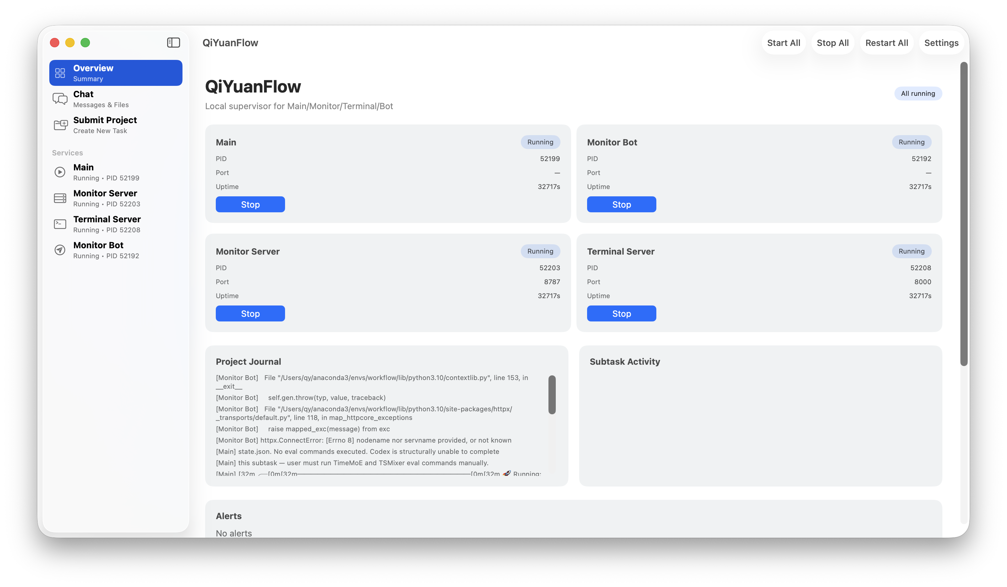Click the QiYuanFlow title in toolbar

click(230, 43)
